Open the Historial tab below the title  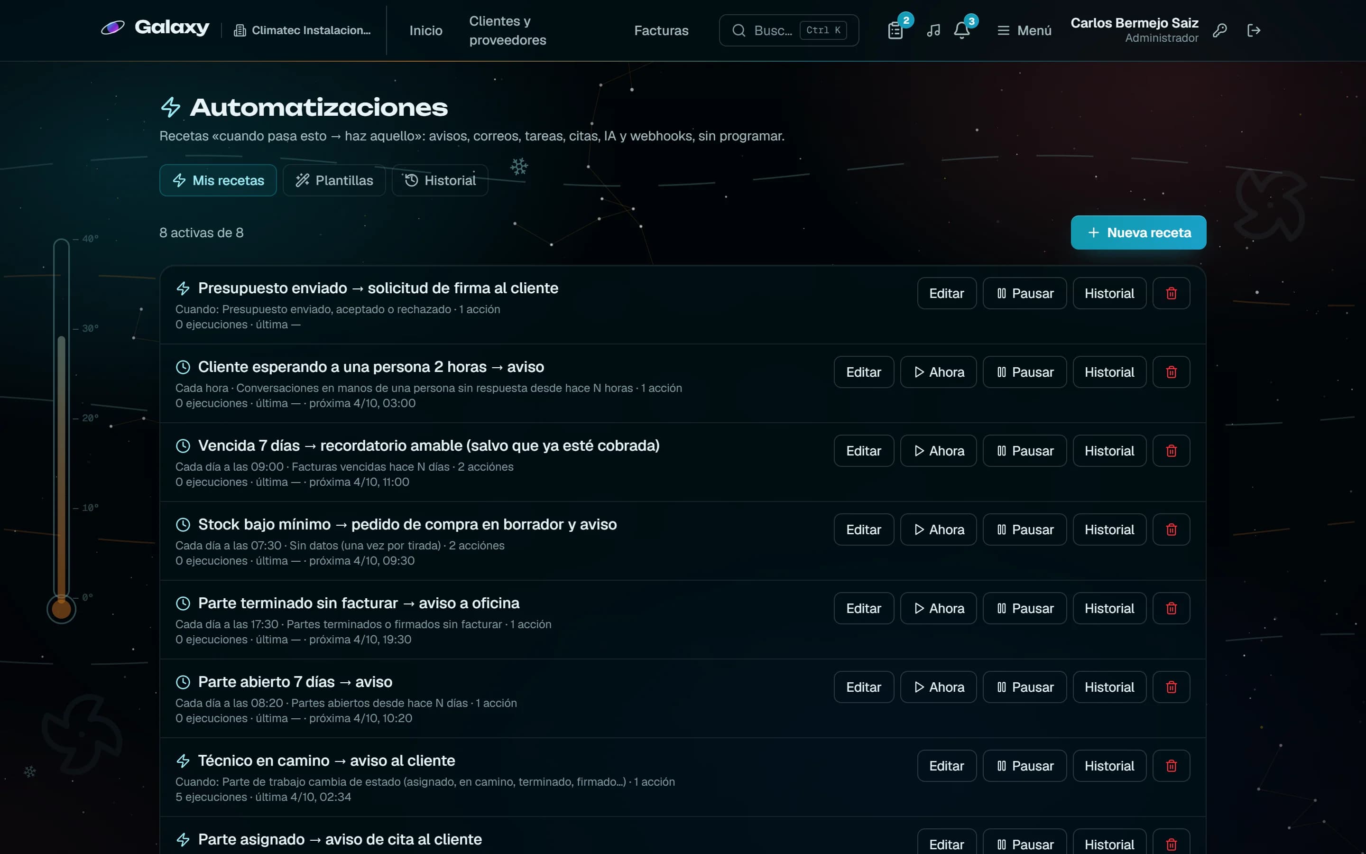[440, 180]
